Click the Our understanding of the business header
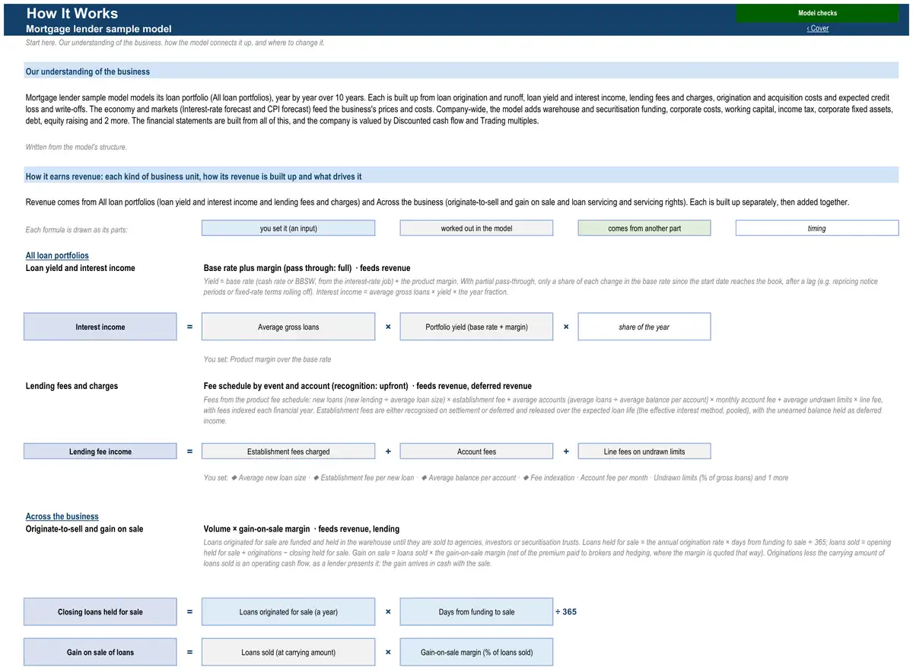Screen dimensions: 913x670 tap(461, 72)
